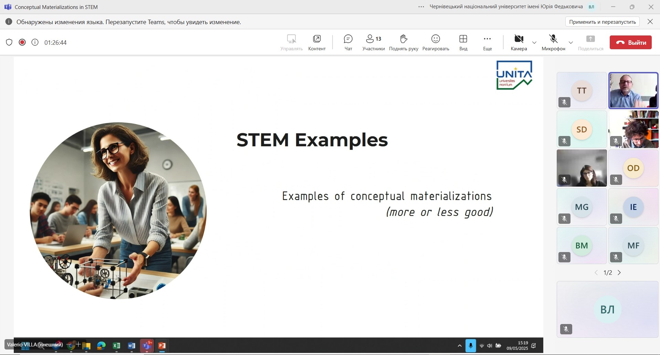Go to next participants page
Viewport: 660px width, 355px height.
pos(619,273)
